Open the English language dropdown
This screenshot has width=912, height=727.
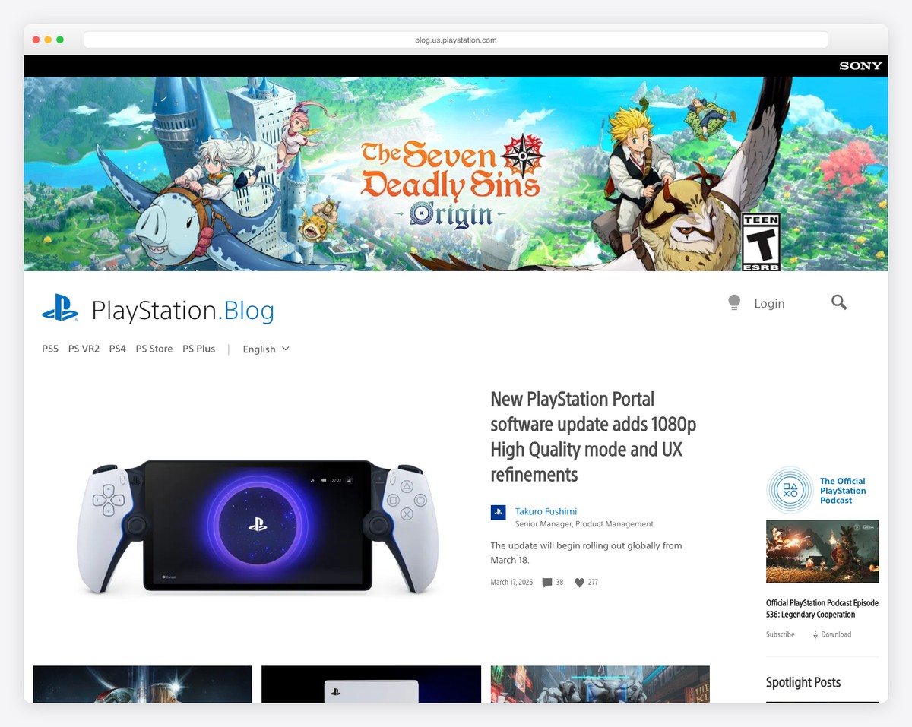tap(264, 349)
